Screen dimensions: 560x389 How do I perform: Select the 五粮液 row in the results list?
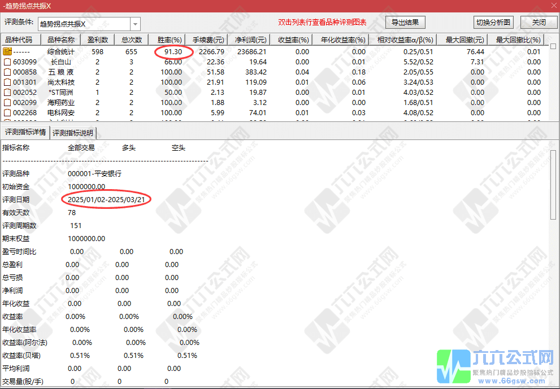click(60, 72)
